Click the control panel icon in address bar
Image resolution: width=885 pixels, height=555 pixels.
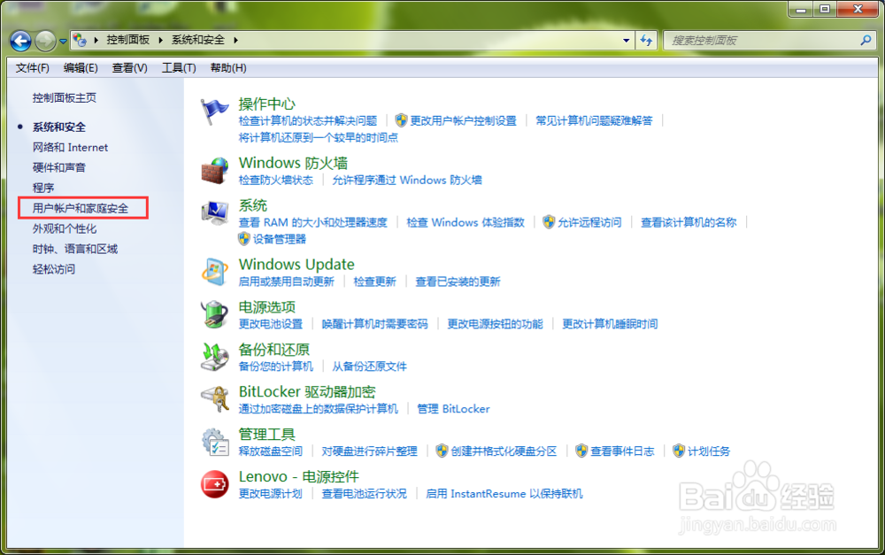(x=80, y=40)
